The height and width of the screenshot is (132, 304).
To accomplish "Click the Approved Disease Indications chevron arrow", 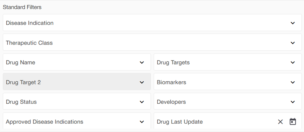I will pos(142,122).
